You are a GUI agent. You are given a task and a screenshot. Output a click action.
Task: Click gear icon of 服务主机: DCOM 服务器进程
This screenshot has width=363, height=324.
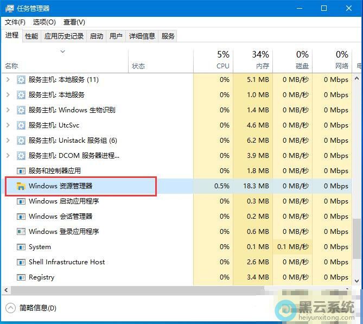point(21,156)
